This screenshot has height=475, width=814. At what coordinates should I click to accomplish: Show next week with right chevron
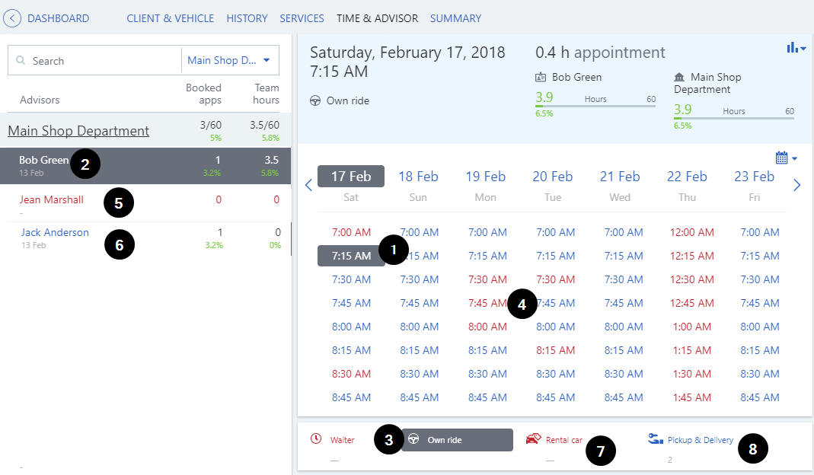click(796, 185)
